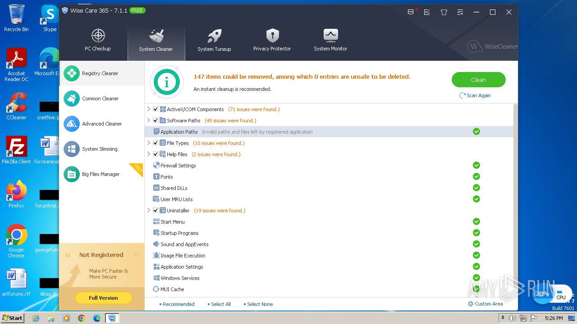Click the Full Version button
This screenshot has width=577, height=324.
tap(103, 298)
